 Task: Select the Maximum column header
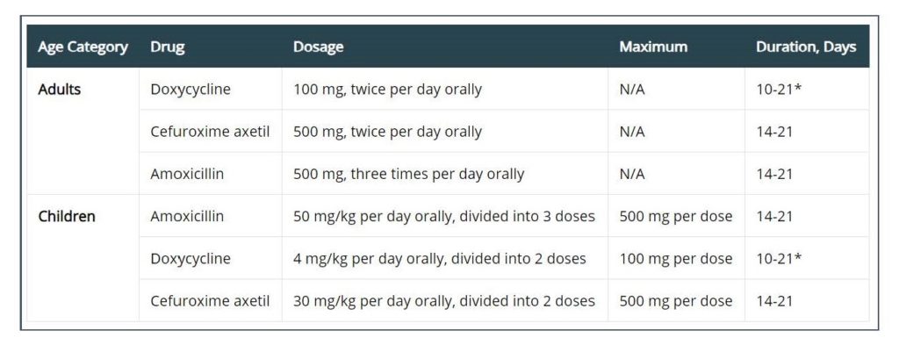pyautogui.click(x=653, y=47)
